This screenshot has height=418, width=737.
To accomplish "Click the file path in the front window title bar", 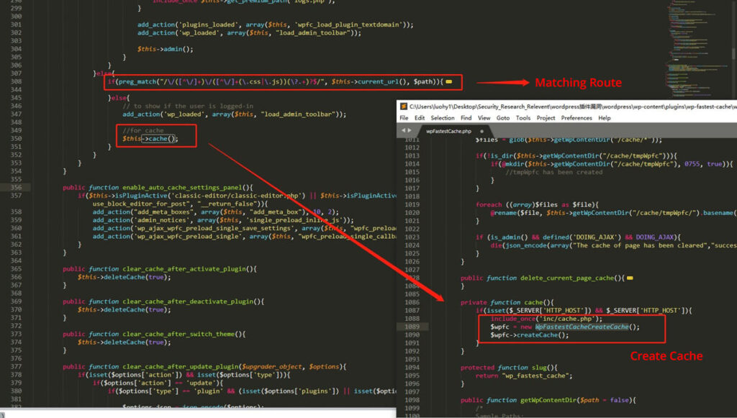I will tap(572, 106).
